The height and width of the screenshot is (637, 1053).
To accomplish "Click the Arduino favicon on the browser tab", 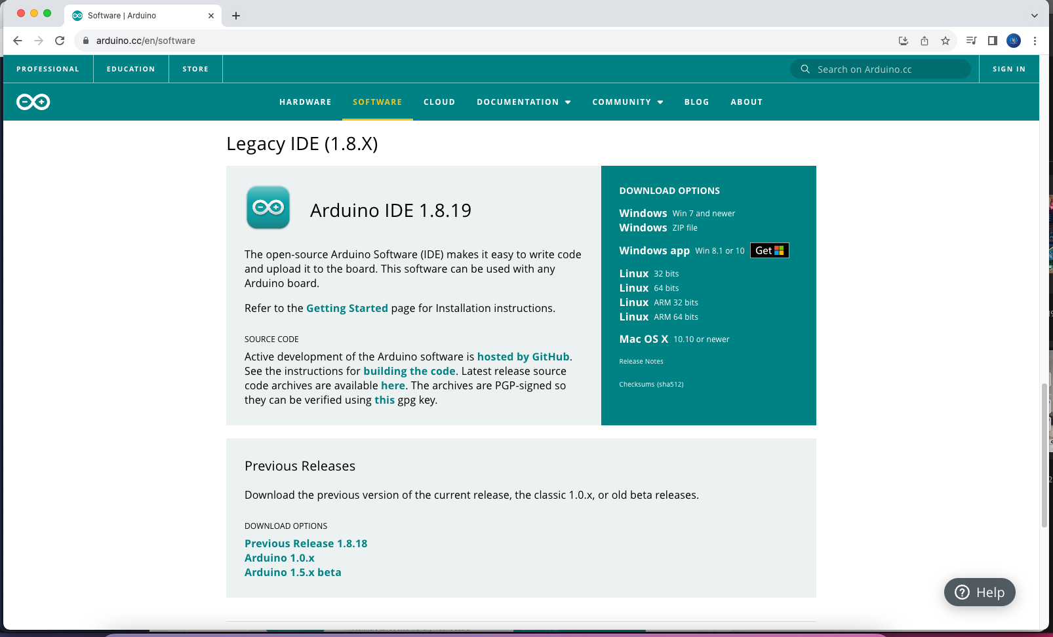I will tap(77, 16).
